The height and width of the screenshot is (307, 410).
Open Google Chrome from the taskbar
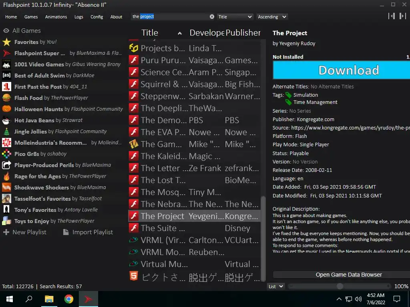(x=69, y=299)
